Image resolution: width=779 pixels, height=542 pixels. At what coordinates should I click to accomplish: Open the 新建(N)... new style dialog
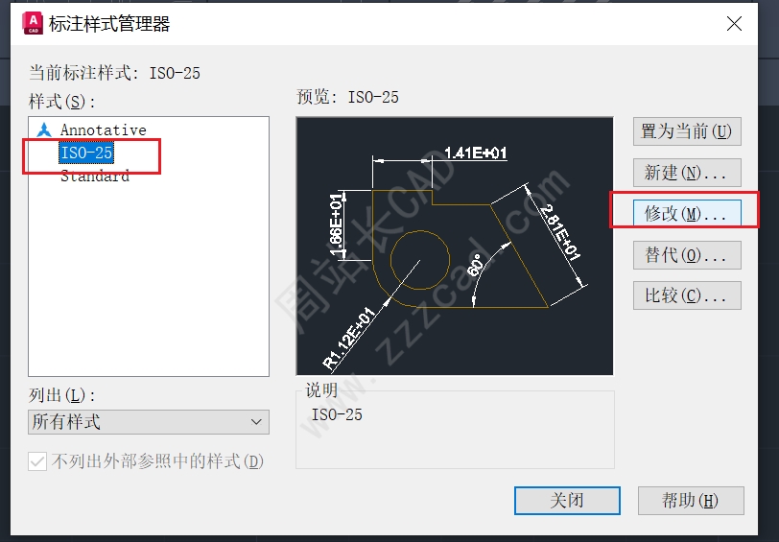tap(687, 173)
